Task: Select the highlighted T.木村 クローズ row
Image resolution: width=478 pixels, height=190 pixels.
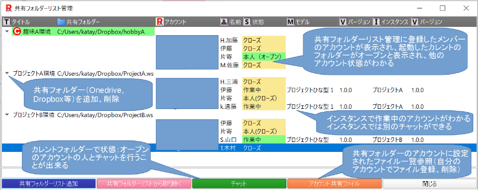Action: (239, 148)
